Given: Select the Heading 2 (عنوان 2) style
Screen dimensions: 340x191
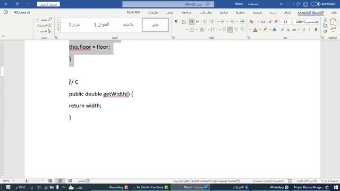Looking at the screenshot, I should pos(74,25).
